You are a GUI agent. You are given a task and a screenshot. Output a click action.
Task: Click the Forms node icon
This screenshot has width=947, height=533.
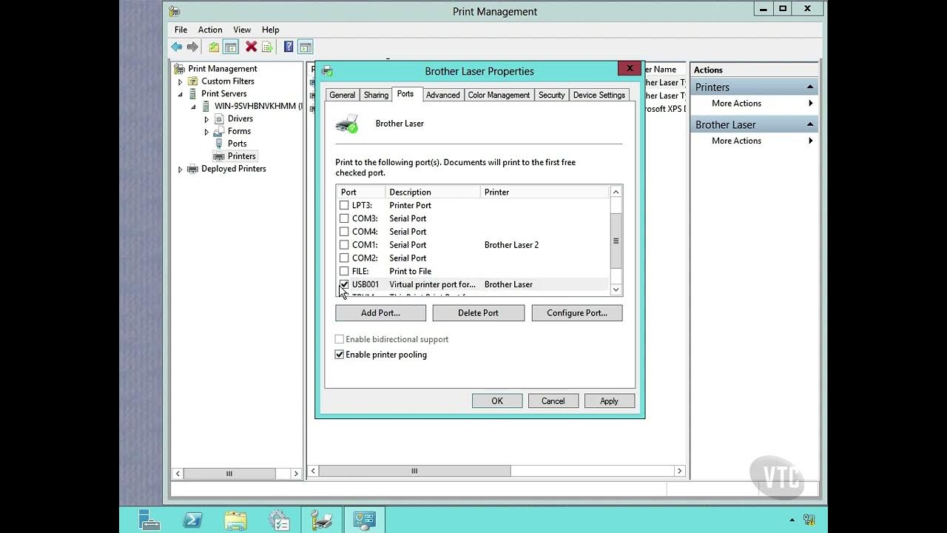point(219,131)
